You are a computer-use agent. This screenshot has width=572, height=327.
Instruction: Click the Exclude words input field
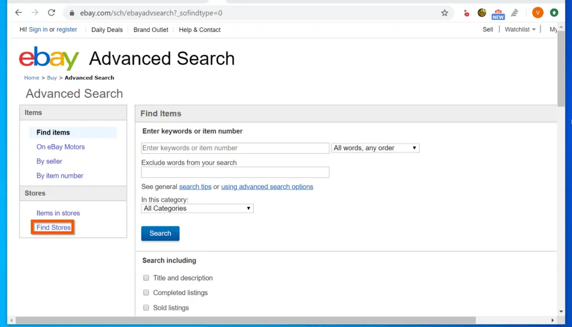point(235,172)
